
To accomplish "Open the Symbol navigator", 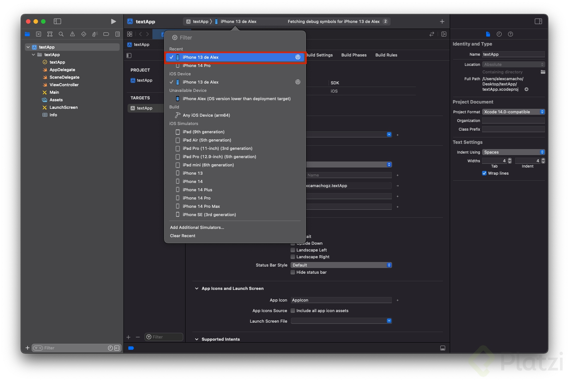I will point(50,34).
